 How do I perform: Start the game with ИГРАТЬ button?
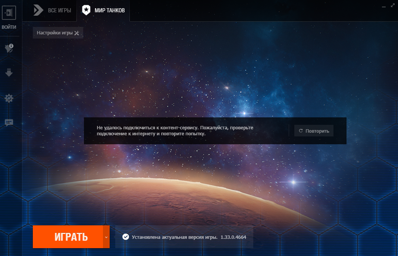(68, 237)
